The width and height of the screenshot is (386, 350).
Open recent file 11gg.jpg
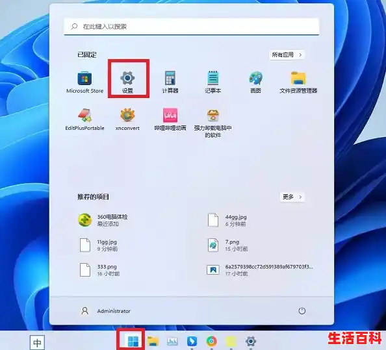coord(98,245)
